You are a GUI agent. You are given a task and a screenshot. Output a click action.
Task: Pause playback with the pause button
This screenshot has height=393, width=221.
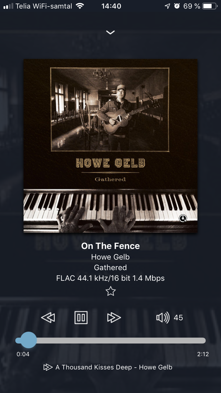pyautogui.click(x=81, y=317)
